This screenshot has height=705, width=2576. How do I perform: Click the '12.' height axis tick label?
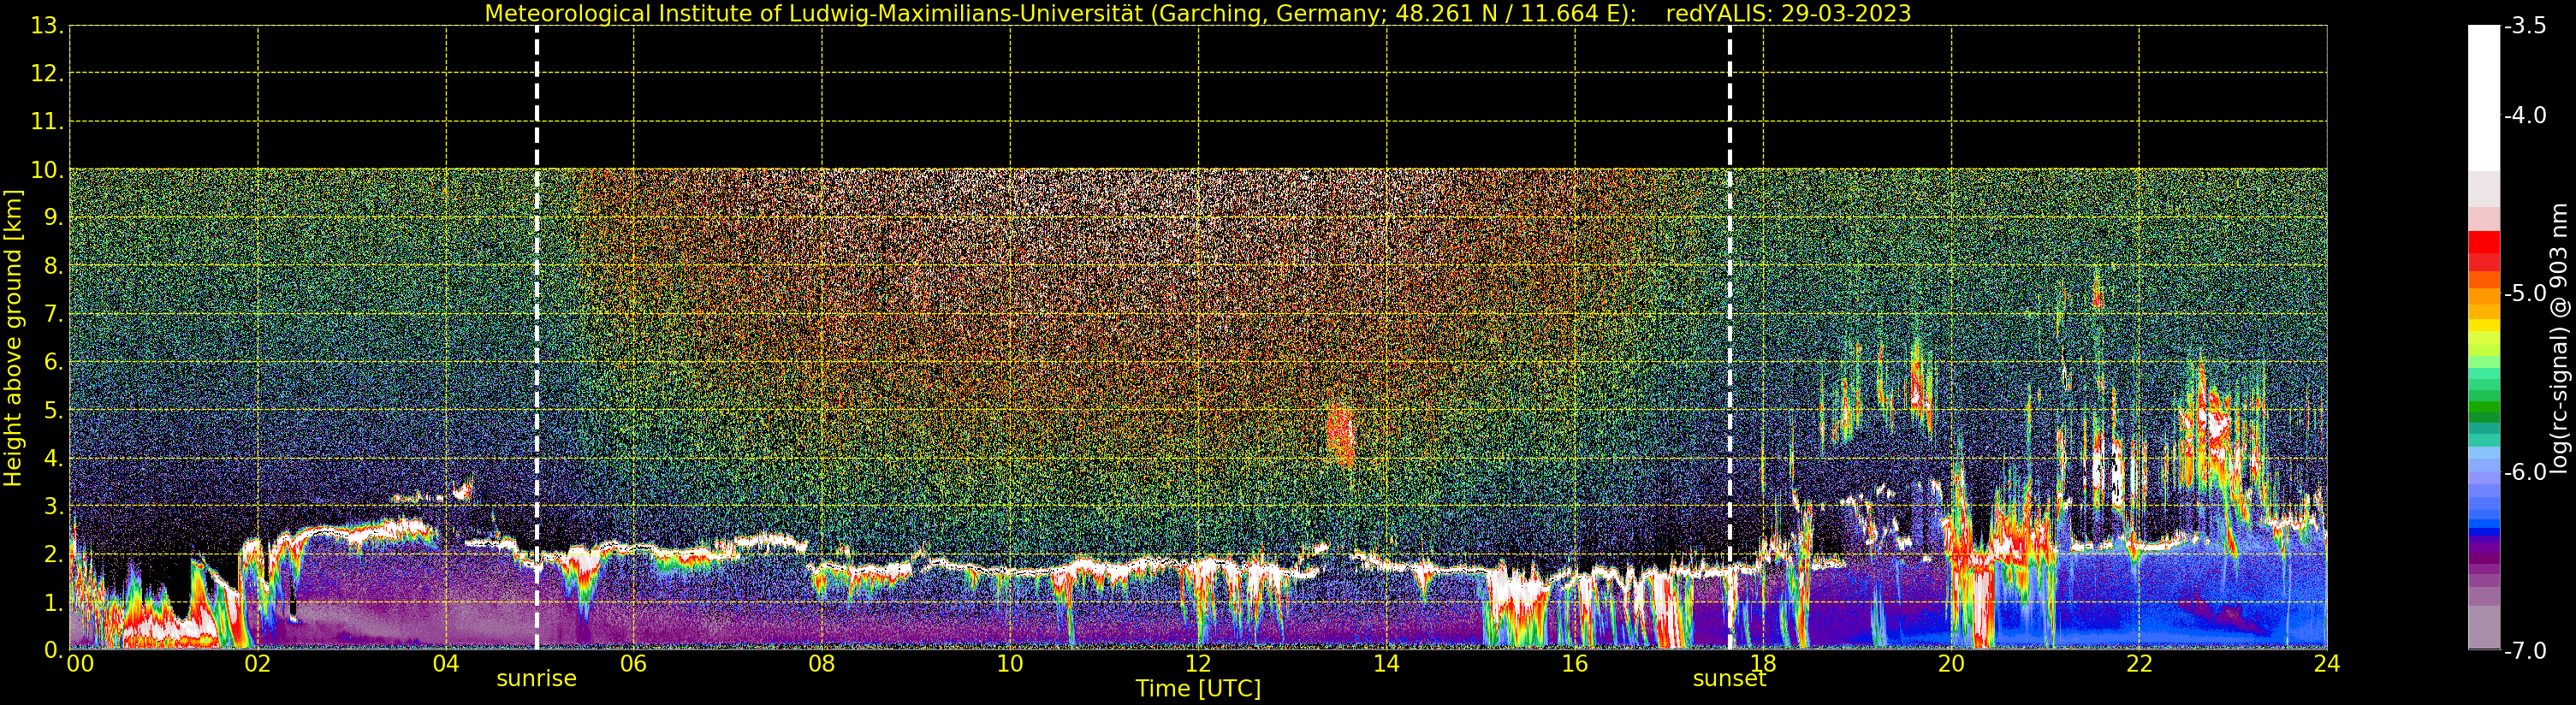[47, 74]
